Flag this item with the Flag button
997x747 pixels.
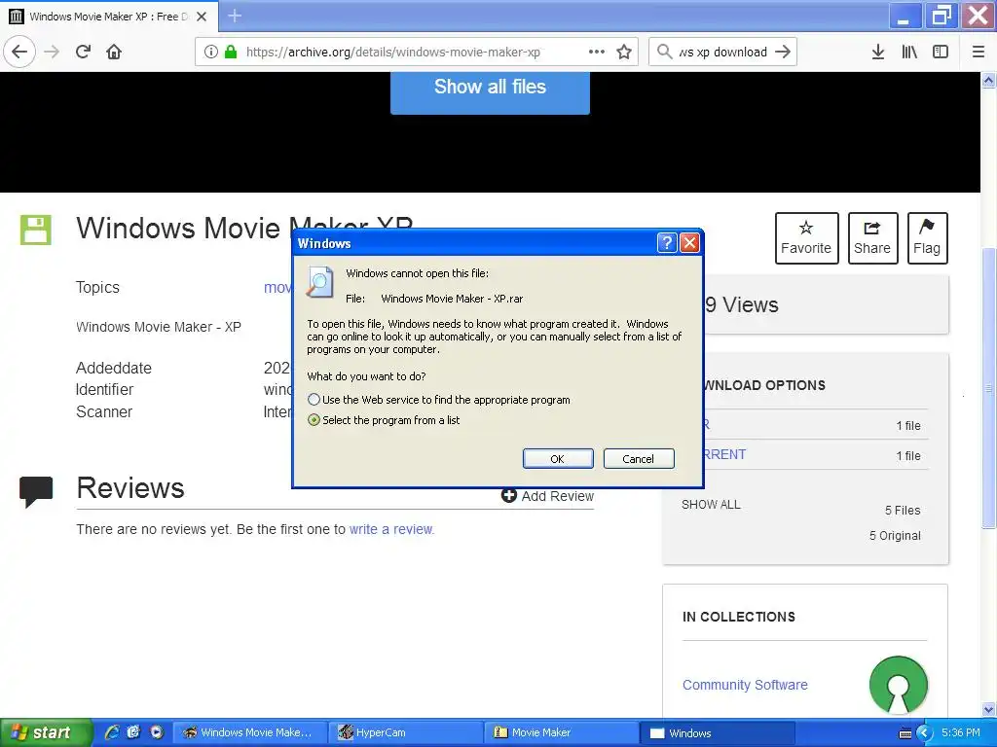tap(927, 238)
